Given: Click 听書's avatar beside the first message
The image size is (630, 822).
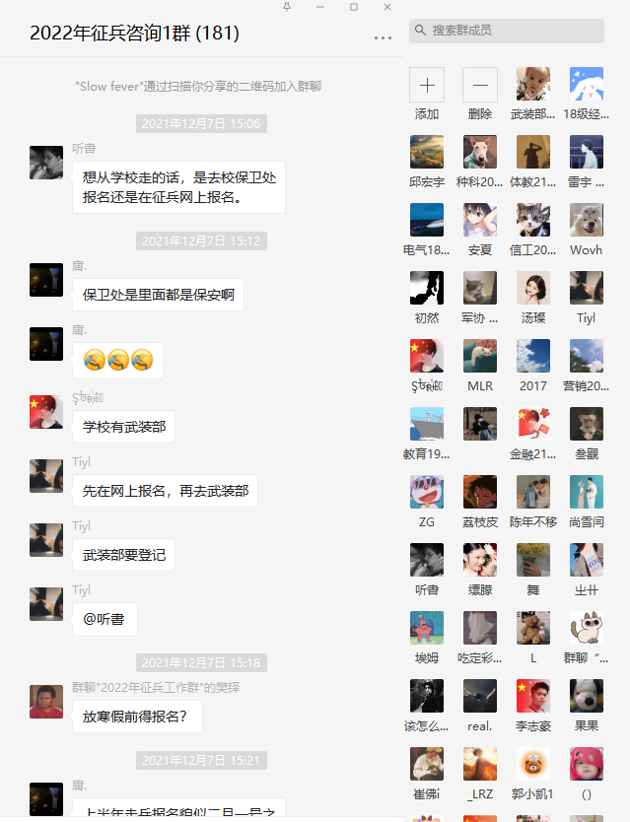Looking at the screenshot, I should (x=46, y=163).
